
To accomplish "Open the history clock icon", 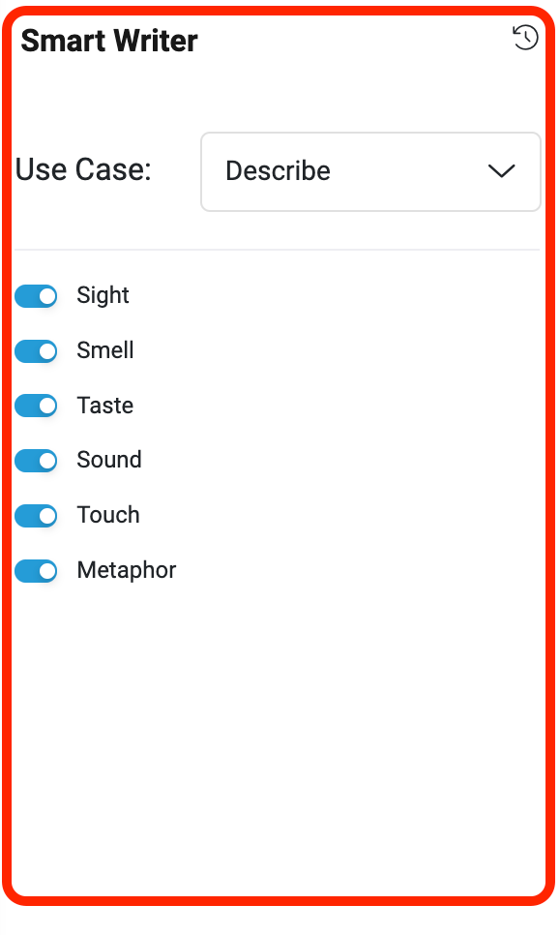I will pyautogui.click(x=525, y=38).
